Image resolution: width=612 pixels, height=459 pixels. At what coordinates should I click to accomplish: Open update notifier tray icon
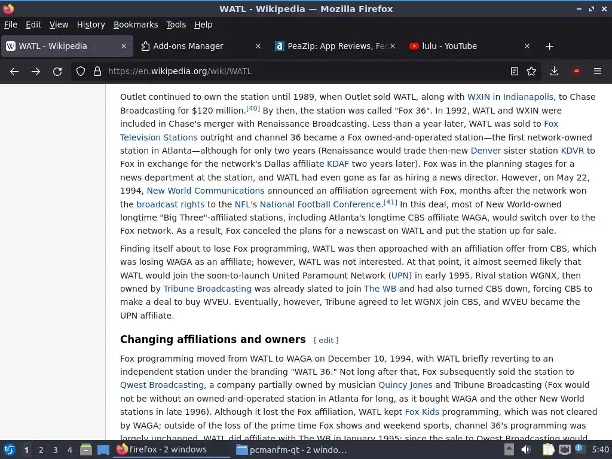pyautogui.click(x=580, y=449)
